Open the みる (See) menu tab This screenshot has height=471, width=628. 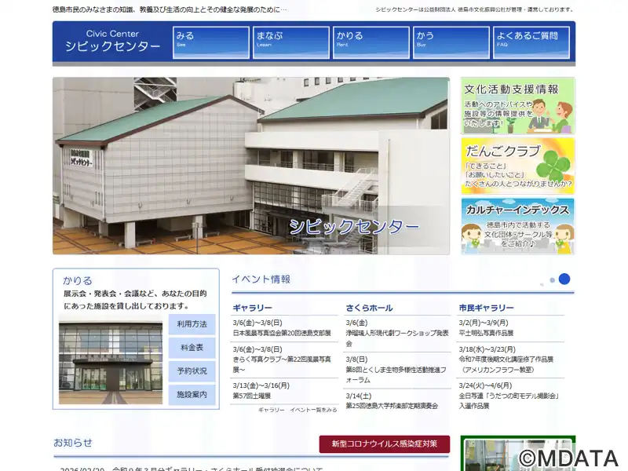click(211, 42)
